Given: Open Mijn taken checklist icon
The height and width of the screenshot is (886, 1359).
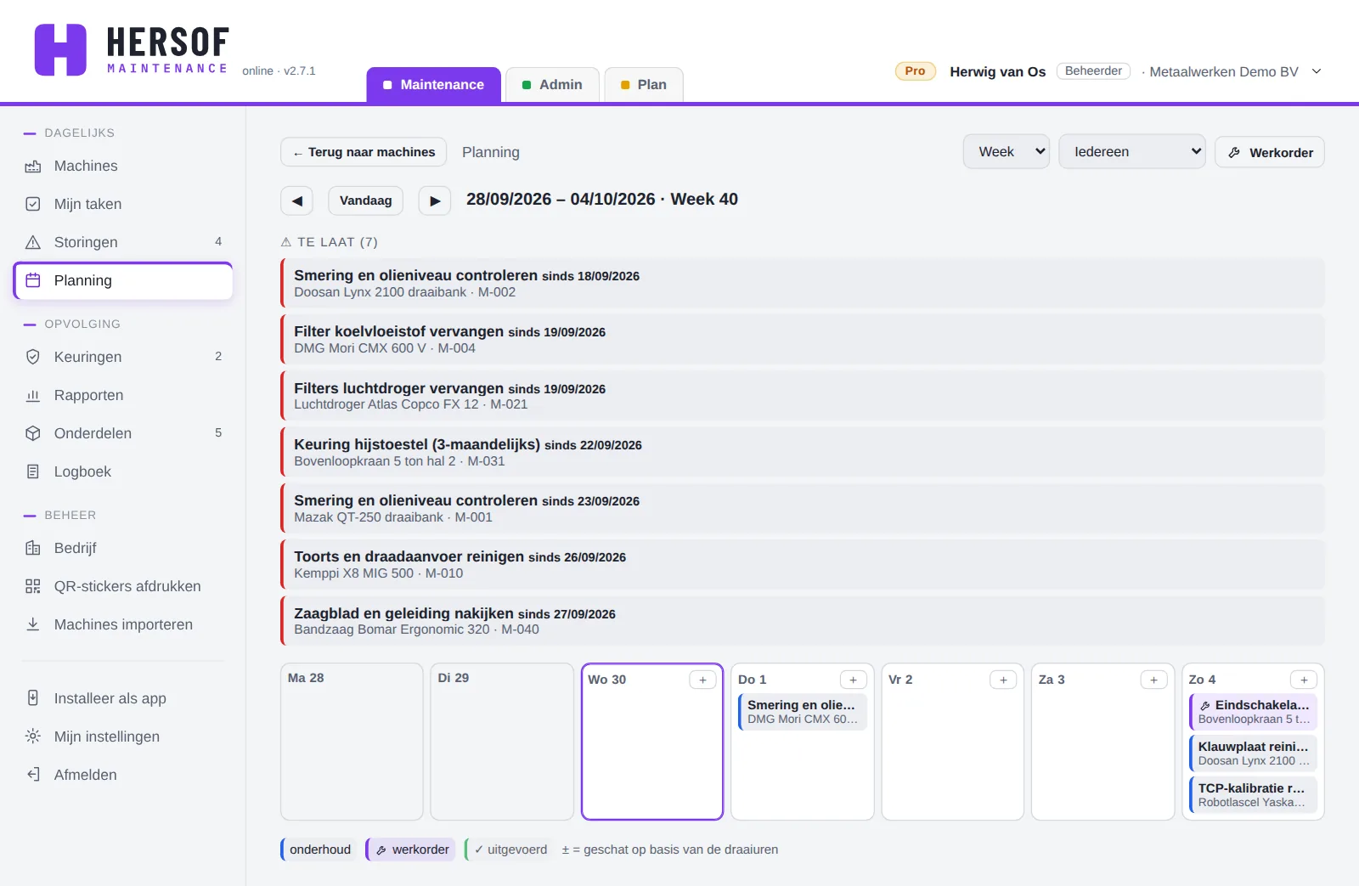Looking at the screenshot, I should (x=33, y=204).
